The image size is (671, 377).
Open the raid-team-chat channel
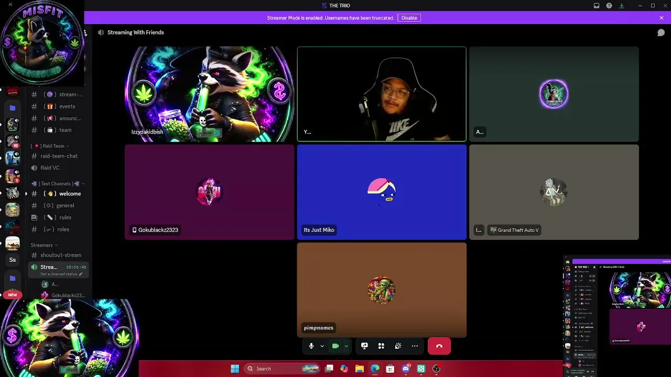click(58, 156)
